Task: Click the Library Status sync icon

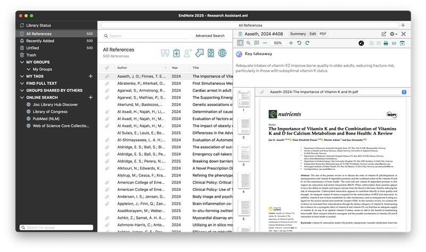Action: 22,25
